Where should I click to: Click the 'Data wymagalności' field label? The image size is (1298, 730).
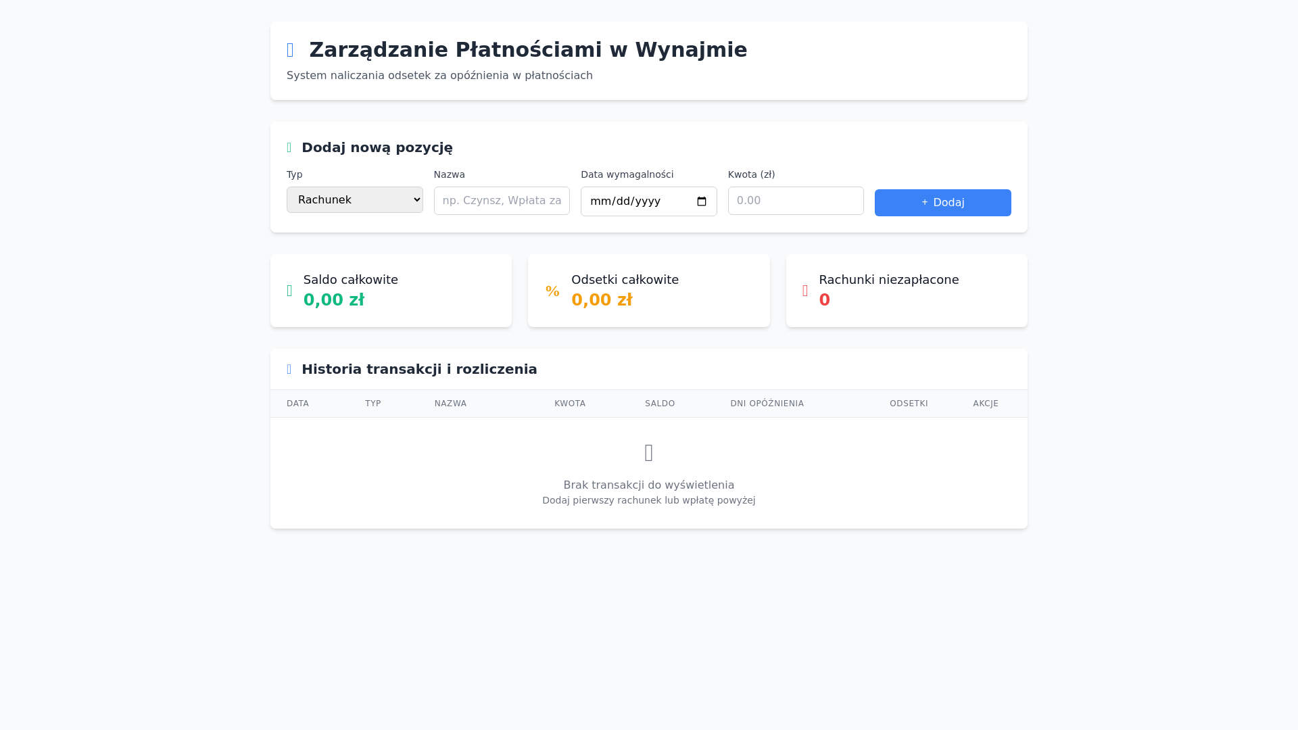(x=627, y=174)
